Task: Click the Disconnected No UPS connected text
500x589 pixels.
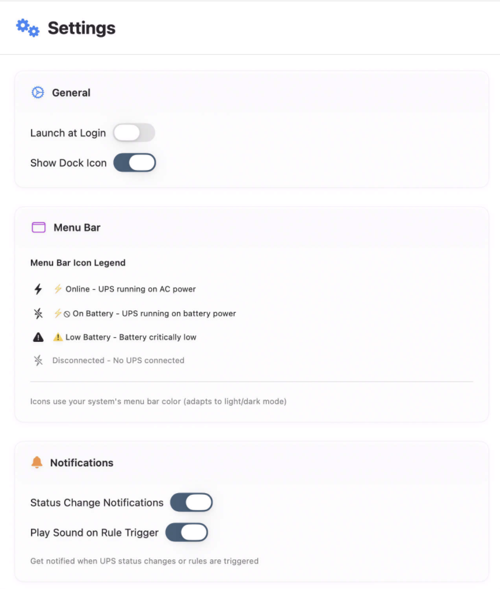Action: 118,361
